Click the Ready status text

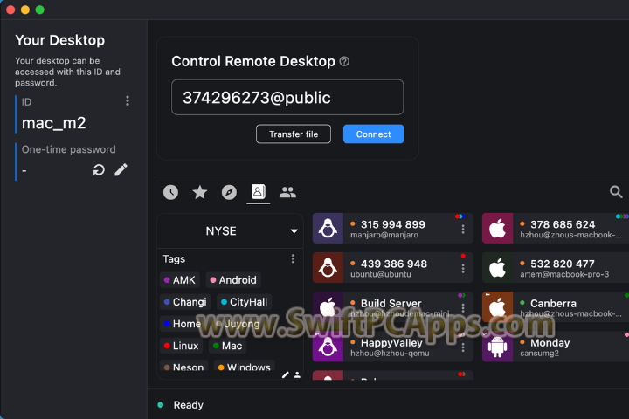pos(188,405)
